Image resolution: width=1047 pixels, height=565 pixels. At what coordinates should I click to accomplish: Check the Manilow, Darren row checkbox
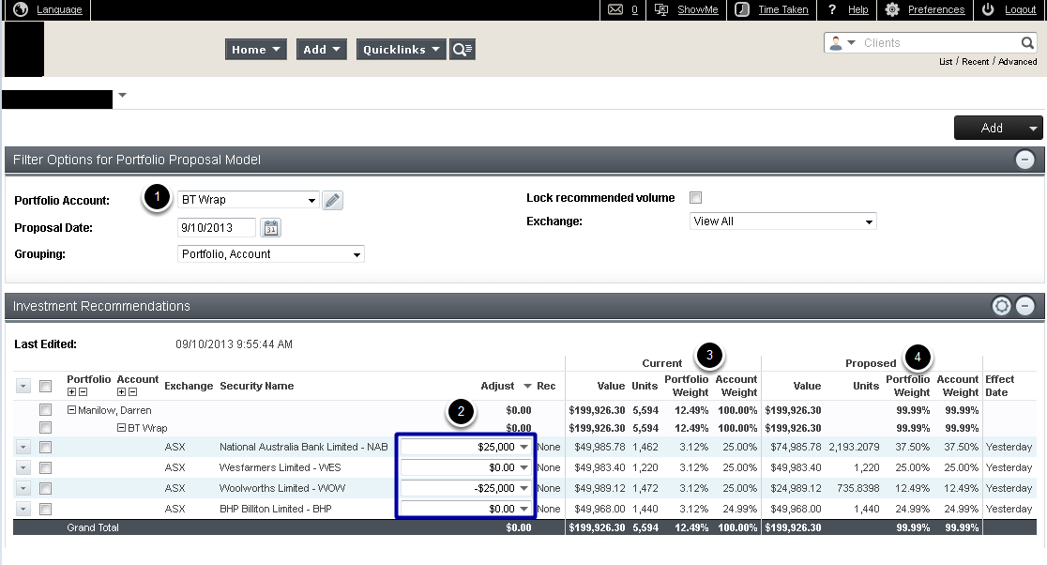45,409
